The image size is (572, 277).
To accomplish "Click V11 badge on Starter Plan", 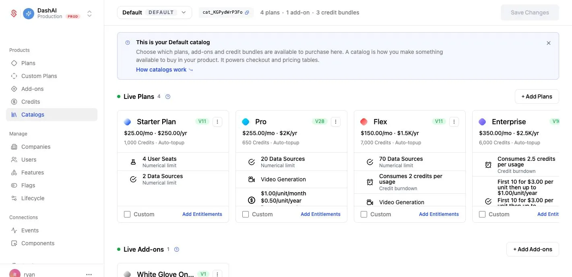I will tap(202, 121).
